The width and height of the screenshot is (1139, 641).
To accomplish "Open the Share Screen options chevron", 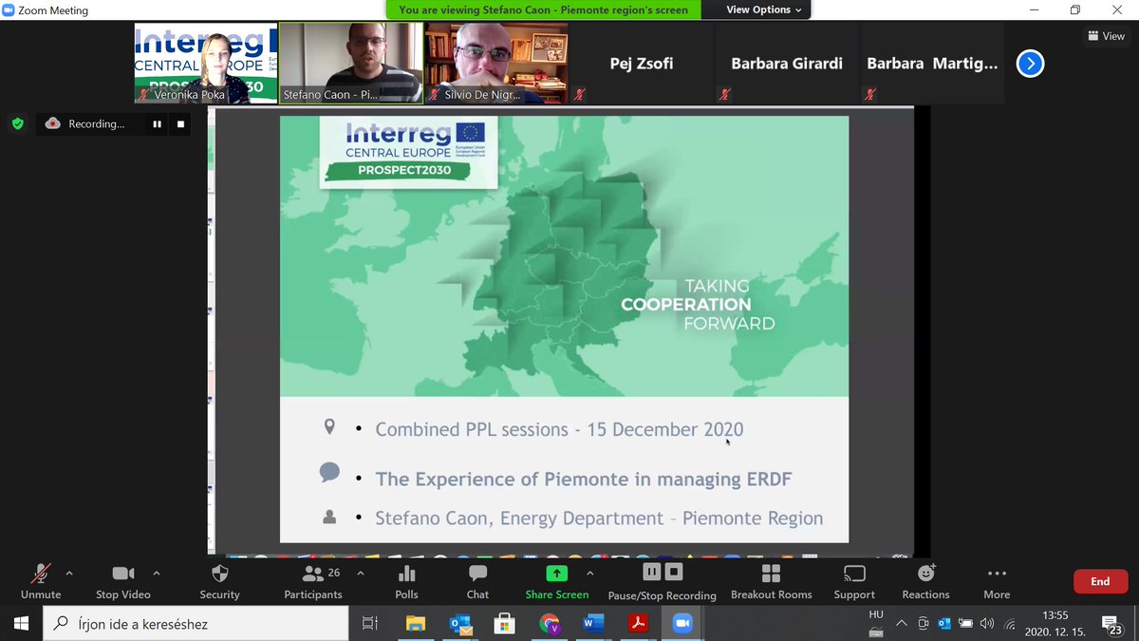I will pos(590,574).
